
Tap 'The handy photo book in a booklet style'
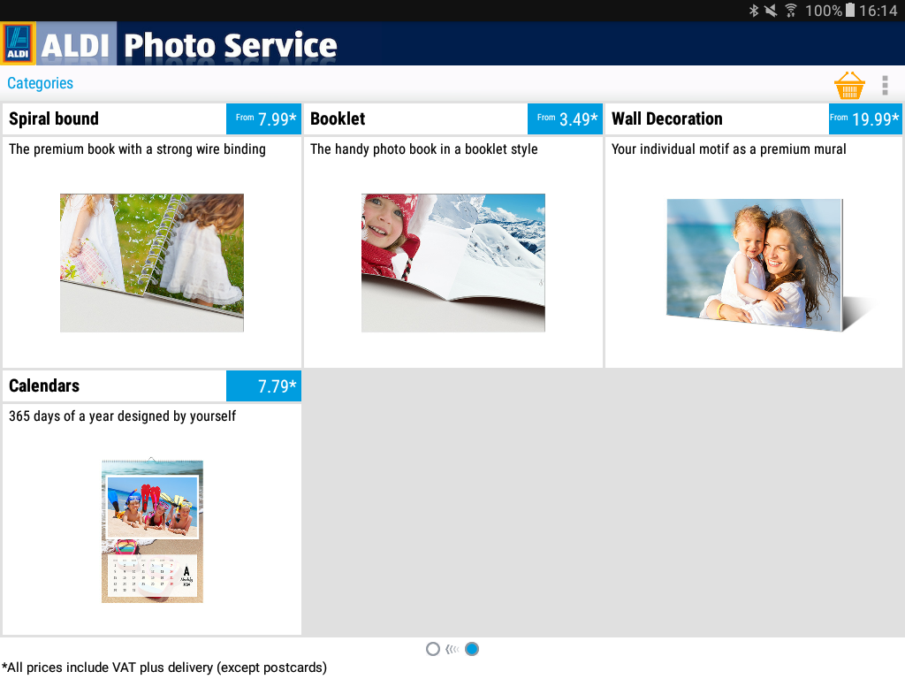423,149
